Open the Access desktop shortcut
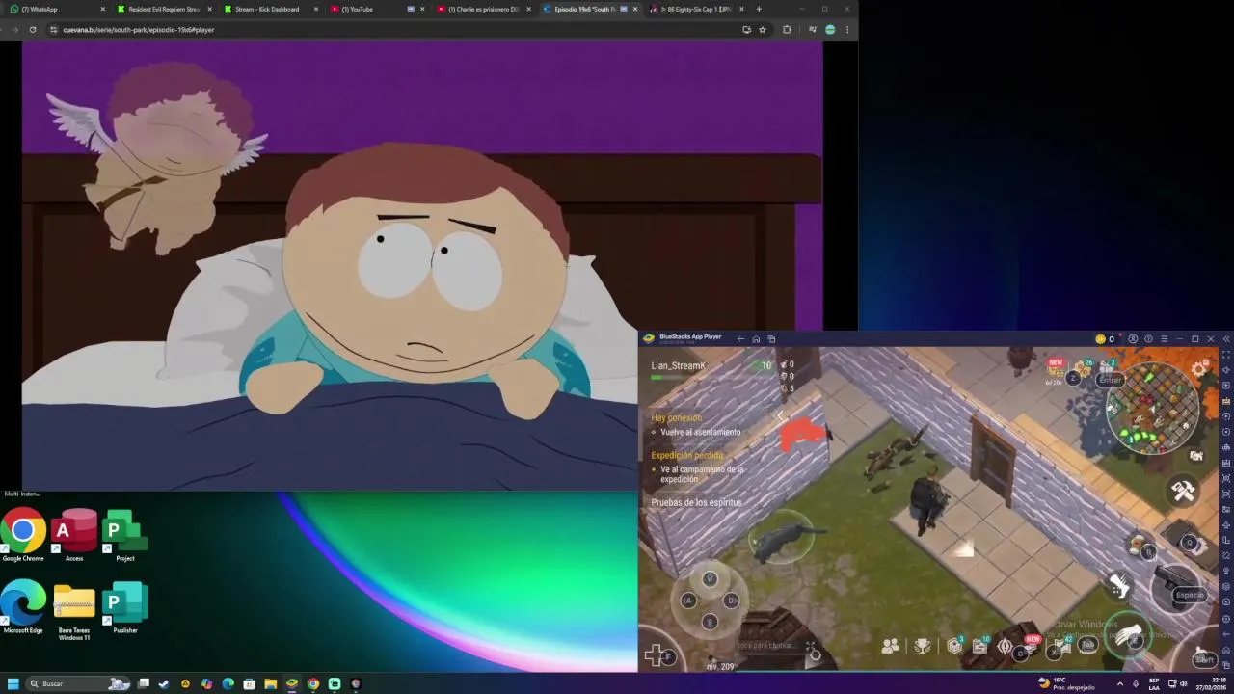The height and width of the screenshot is (694, 1234). [x=74, y=535]
